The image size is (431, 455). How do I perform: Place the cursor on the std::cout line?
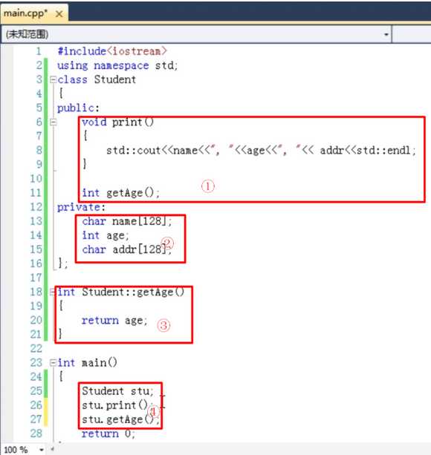(261, 151)
